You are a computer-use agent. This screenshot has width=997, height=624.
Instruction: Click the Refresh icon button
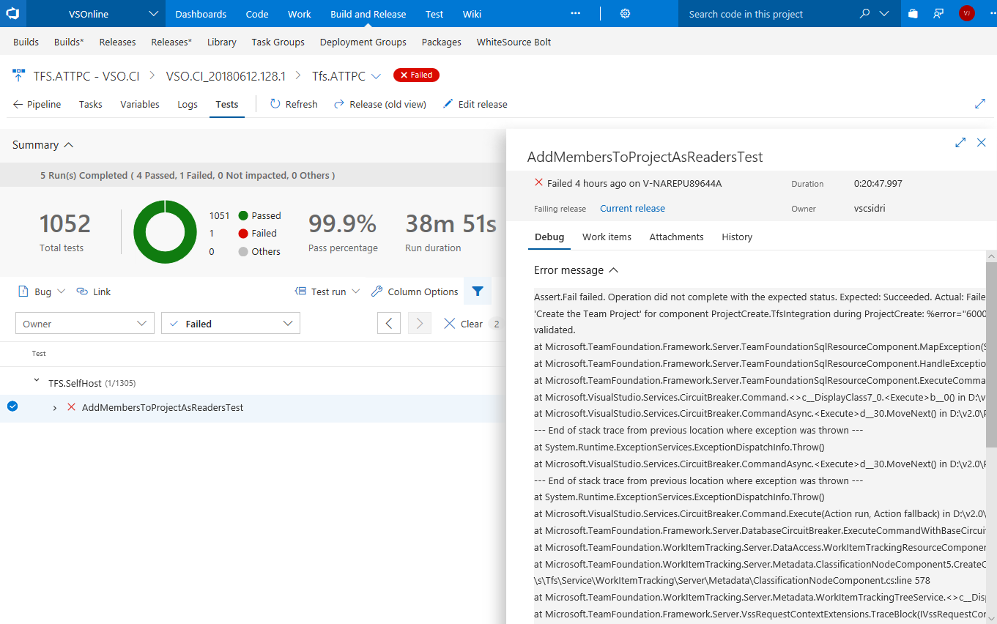tap(275, 104)
